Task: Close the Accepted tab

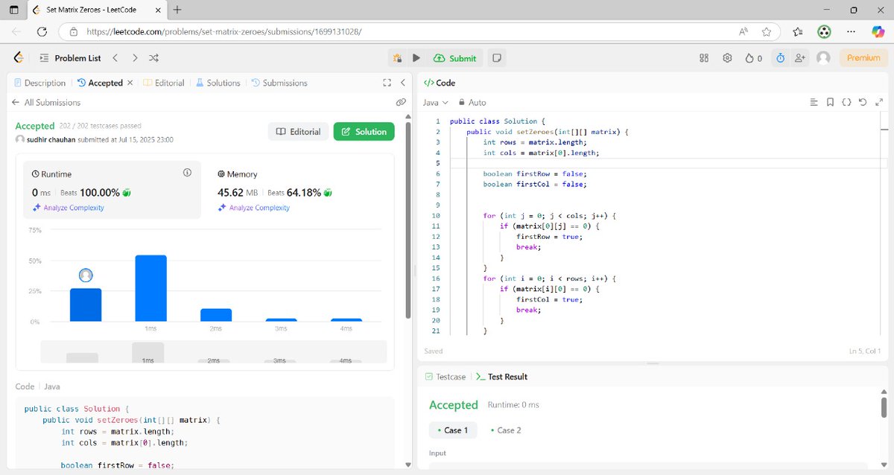Action: tap(130, 83)
